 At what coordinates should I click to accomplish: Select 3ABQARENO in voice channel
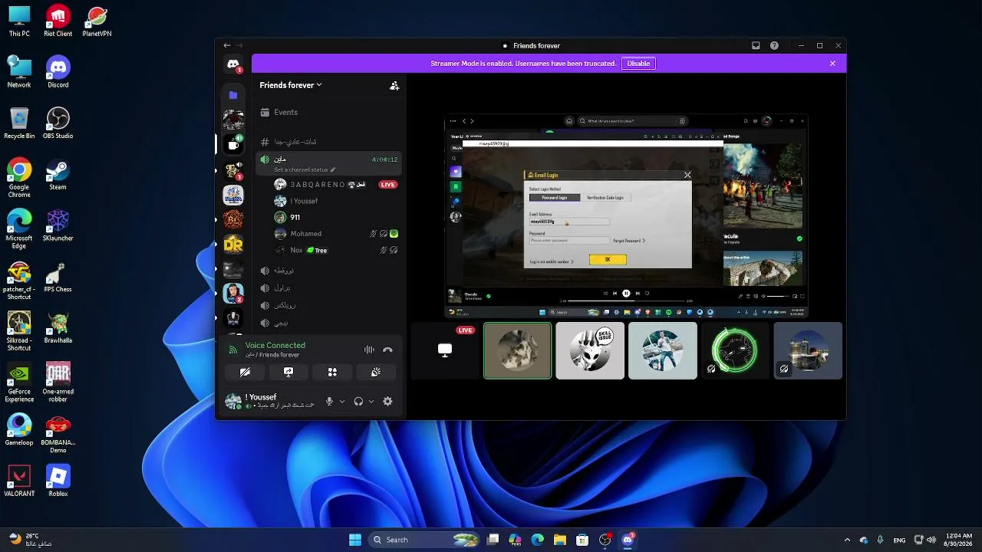click(335, 185)
